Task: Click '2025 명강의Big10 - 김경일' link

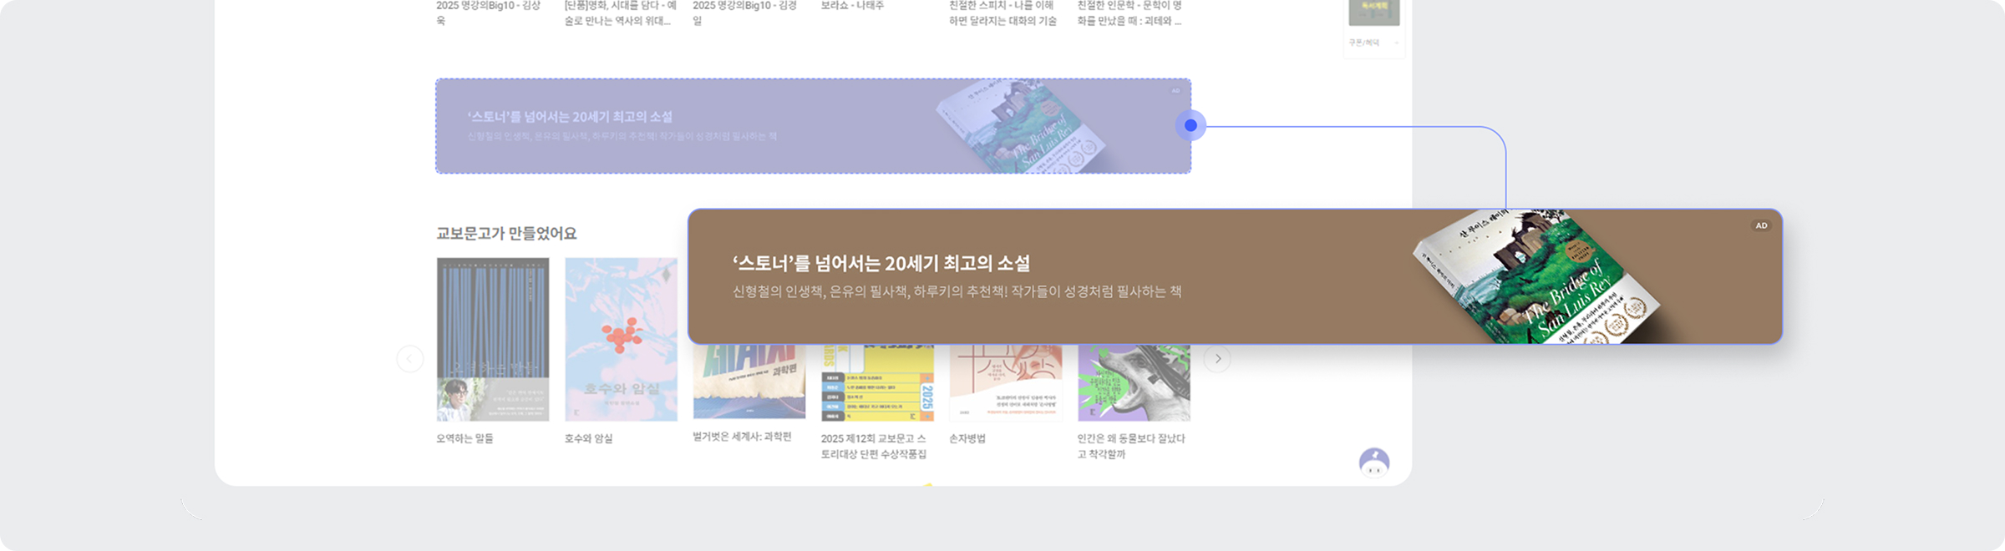Action: point(744,13)
